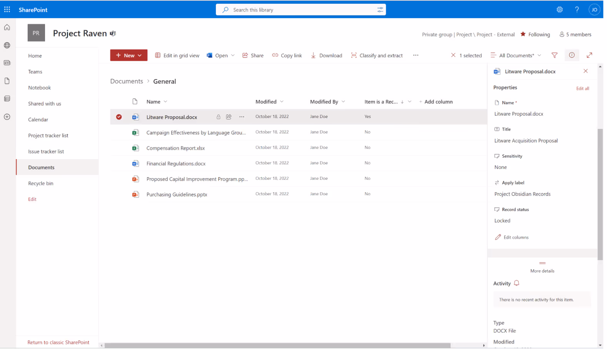Click Documents in the breadcrumb
The image size is (607, 349).
coord(127,81)
